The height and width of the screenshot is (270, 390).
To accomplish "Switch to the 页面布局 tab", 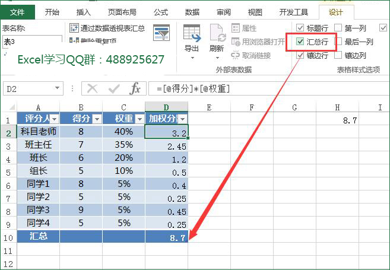I will (x=122, y=12).
